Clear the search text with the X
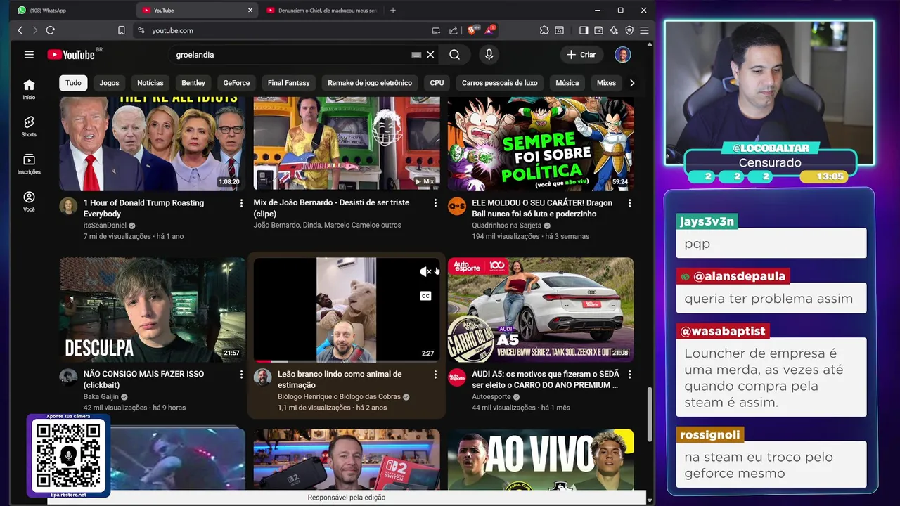 pyautogui.click(x=430, y=55)
